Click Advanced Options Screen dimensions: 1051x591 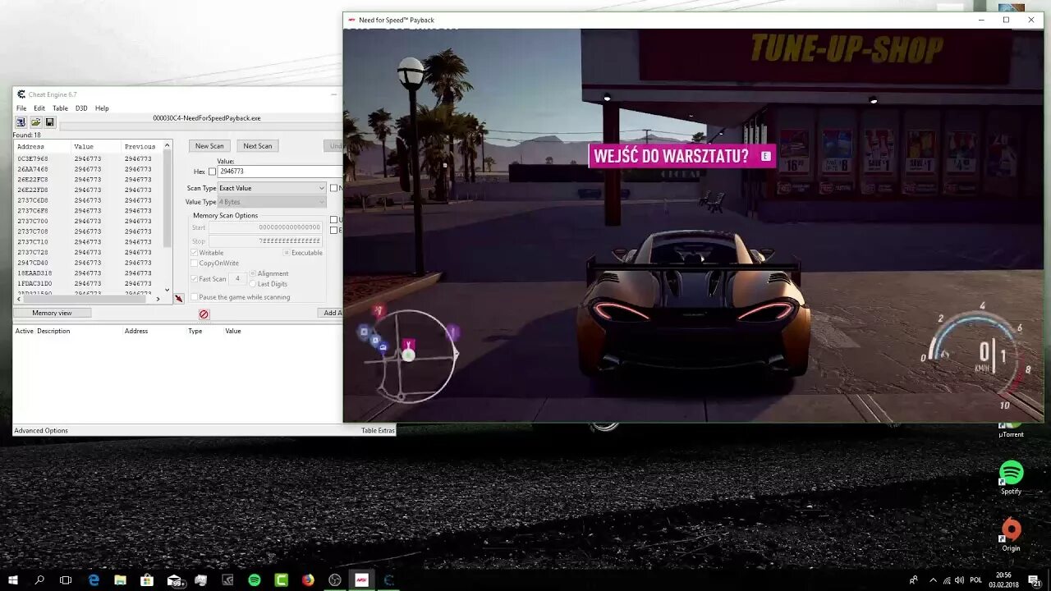[x=41, y=431]
